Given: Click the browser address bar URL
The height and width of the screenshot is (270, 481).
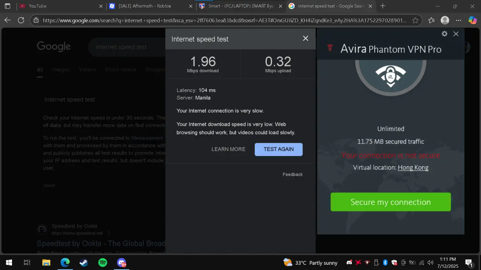Looking at the screenshot, I should (224, 21).
